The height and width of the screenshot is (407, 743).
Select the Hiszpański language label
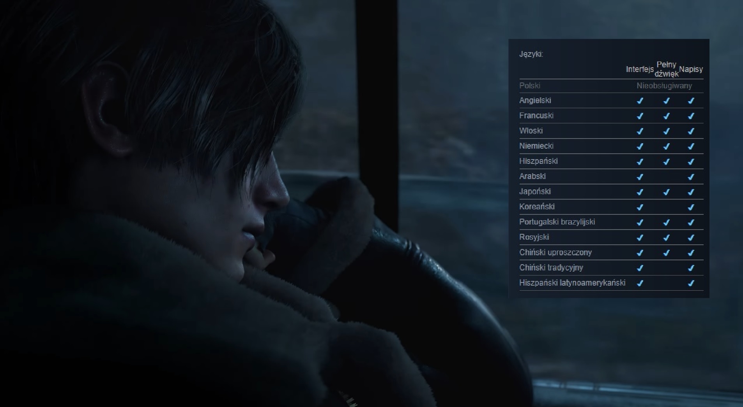(538, 161)
